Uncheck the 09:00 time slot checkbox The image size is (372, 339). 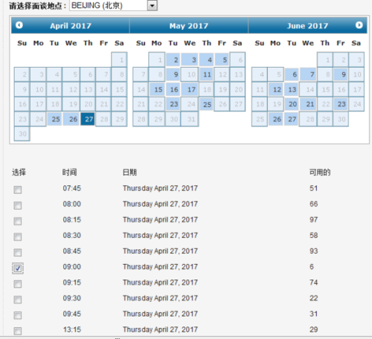coord(18,268)
